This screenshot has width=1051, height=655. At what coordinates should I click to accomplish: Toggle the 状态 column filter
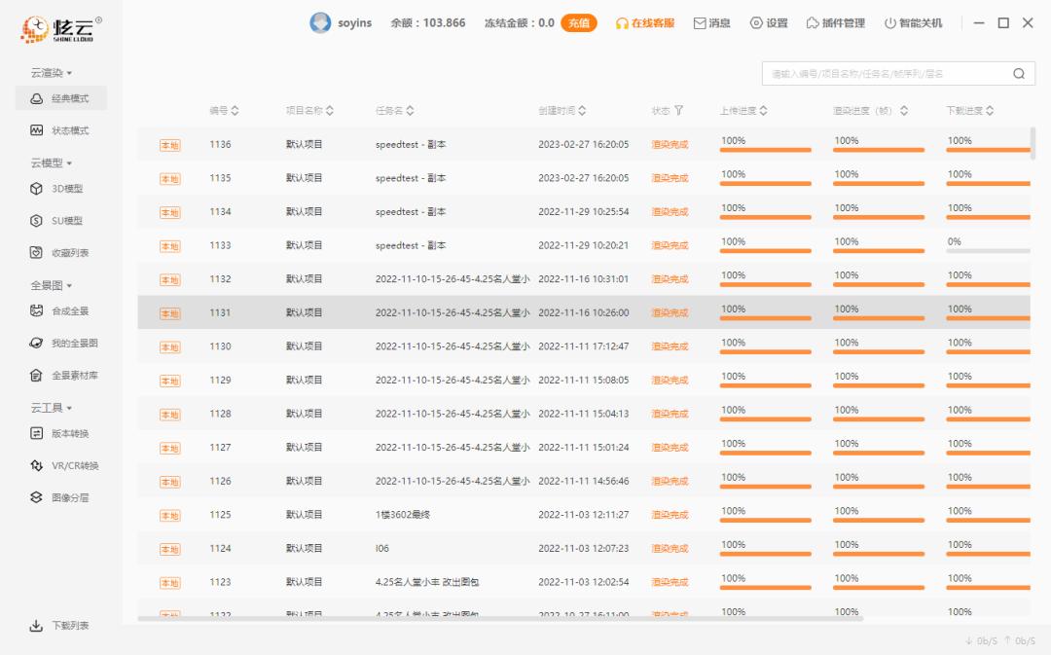point(676,110)
